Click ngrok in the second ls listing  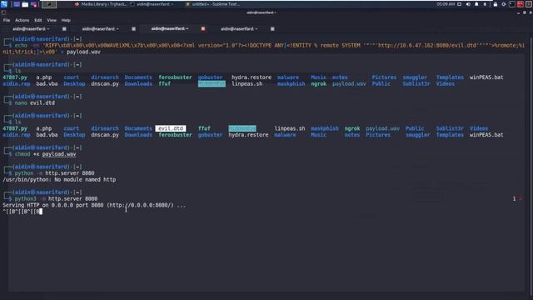(352, 128)
